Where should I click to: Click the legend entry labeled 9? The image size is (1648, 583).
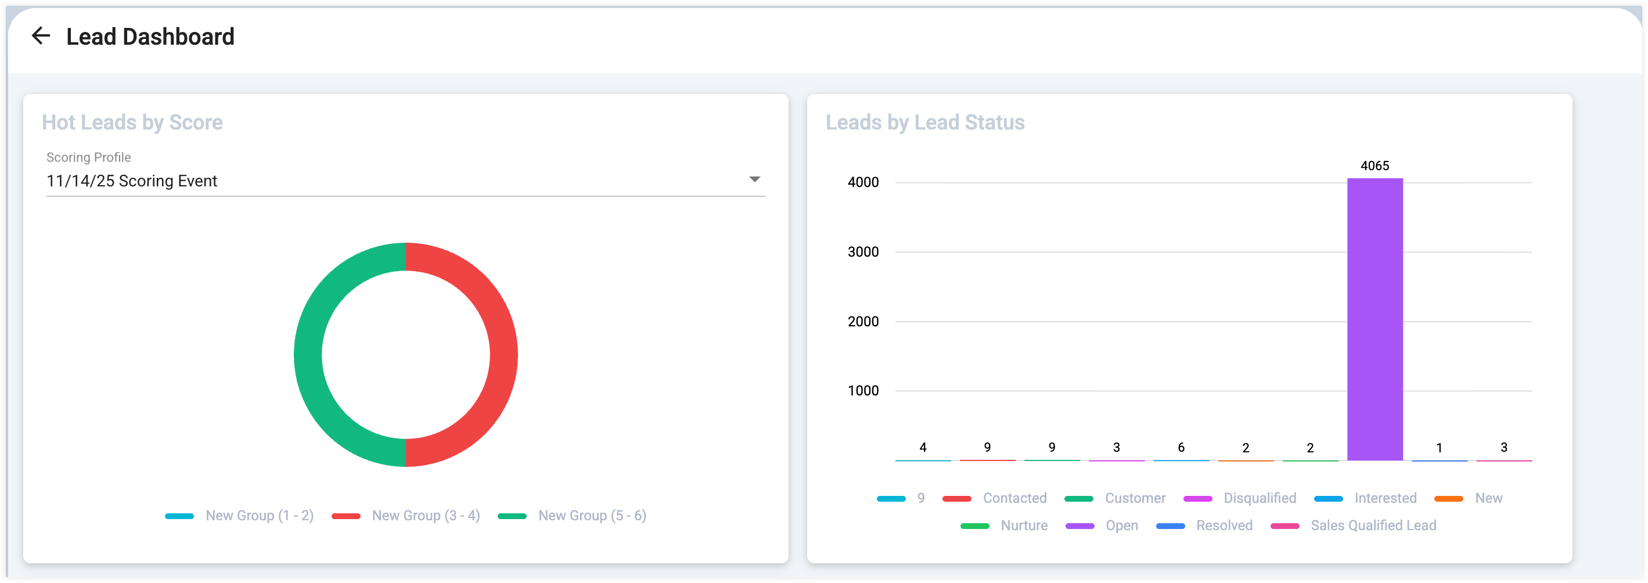[901, 498]
